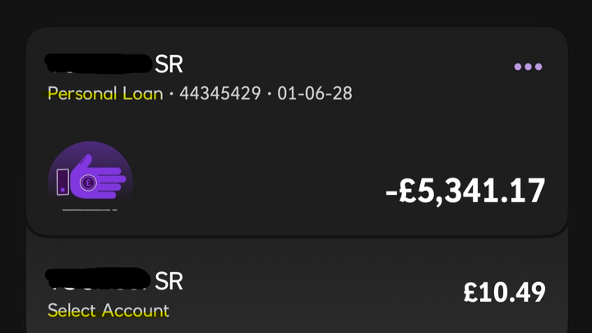Screen dimensions: 592x333
Task: Click the dot separator after Personal Loan
Action: point(171,94)
